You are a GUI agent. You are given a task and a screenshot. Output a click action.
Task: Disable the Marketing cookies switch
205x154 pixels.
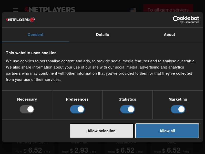[x=178, y=109]
